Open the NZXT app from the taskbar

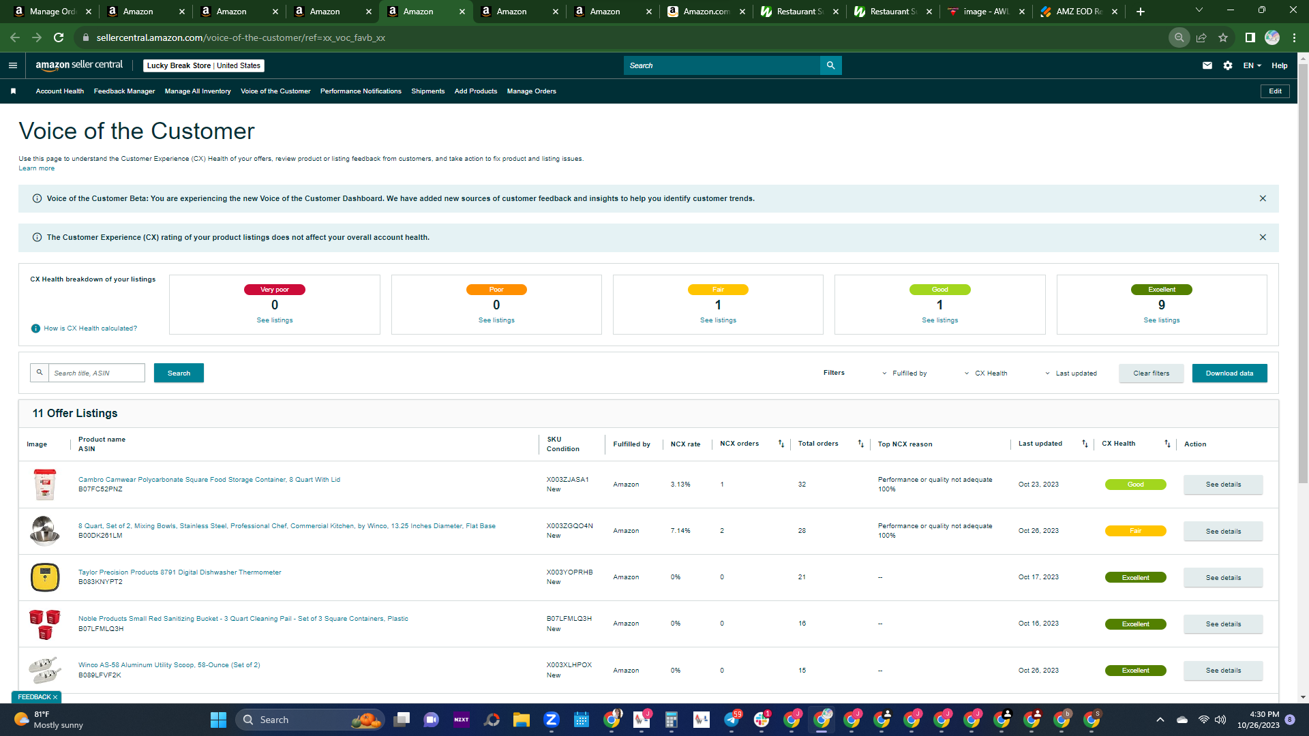click(x=462, y=720)
